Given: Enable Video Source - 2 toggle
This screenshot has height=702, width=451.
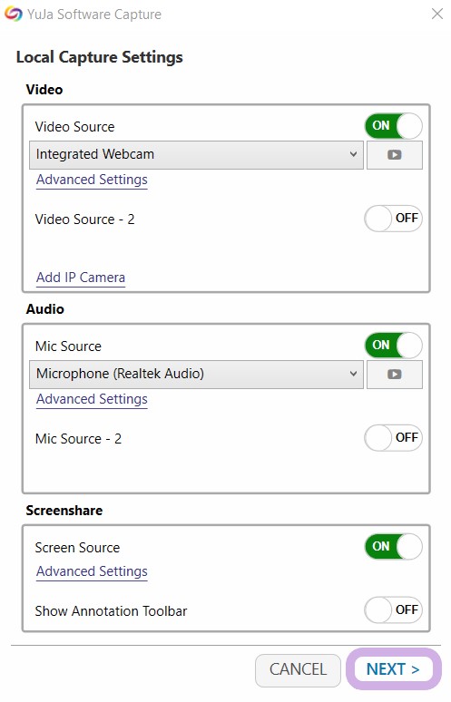Looking at the screenshot, I should click(393, 219).
